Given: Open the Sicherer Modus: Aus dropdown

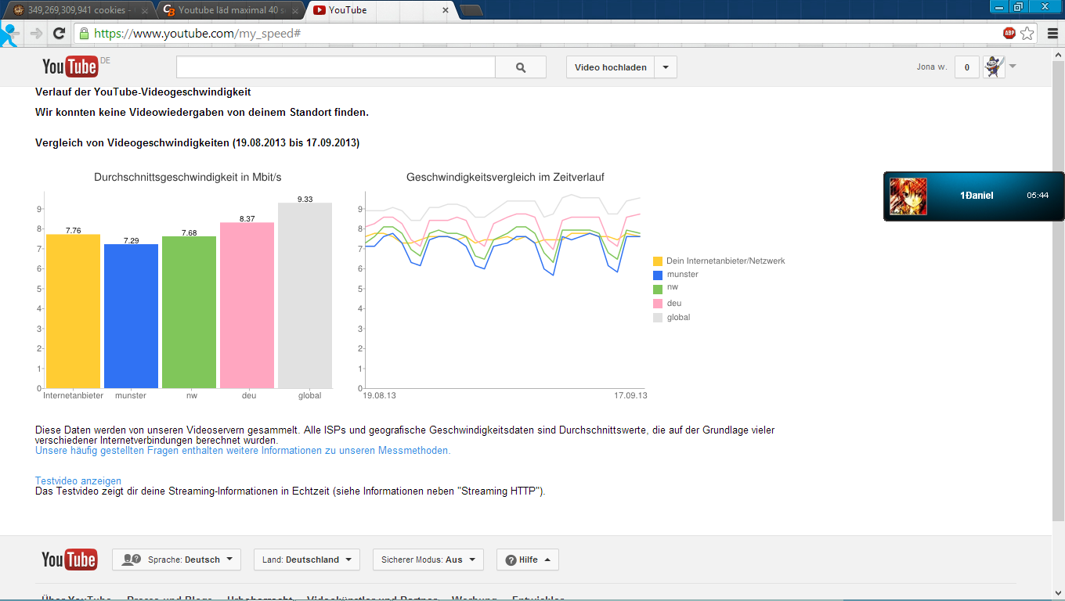Looking at the screenshot, I should click(x=428, y=560).
